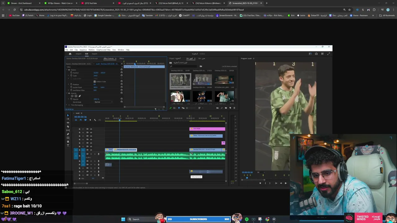Select free draw bezier mask pen
This screenshot has width=397, height=223.
80,96
